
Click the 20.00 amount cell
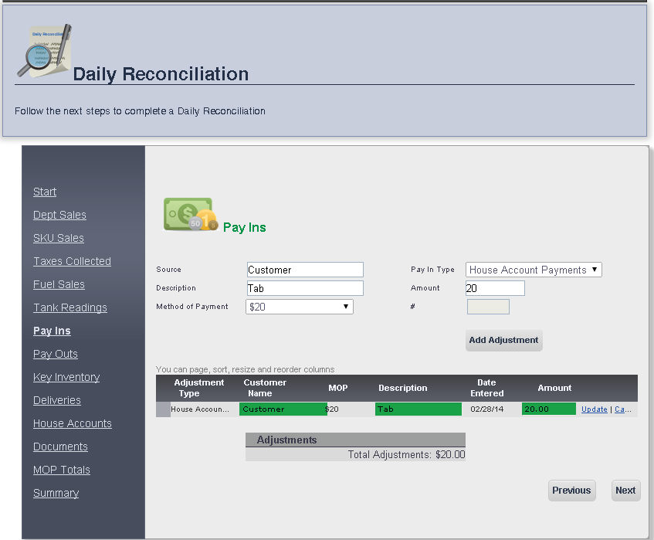pos(549,409)
